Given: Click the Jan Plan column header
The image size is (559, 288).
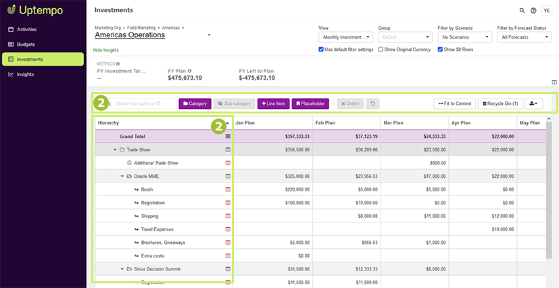Looking at the screenshot, I should coord(272,122).
